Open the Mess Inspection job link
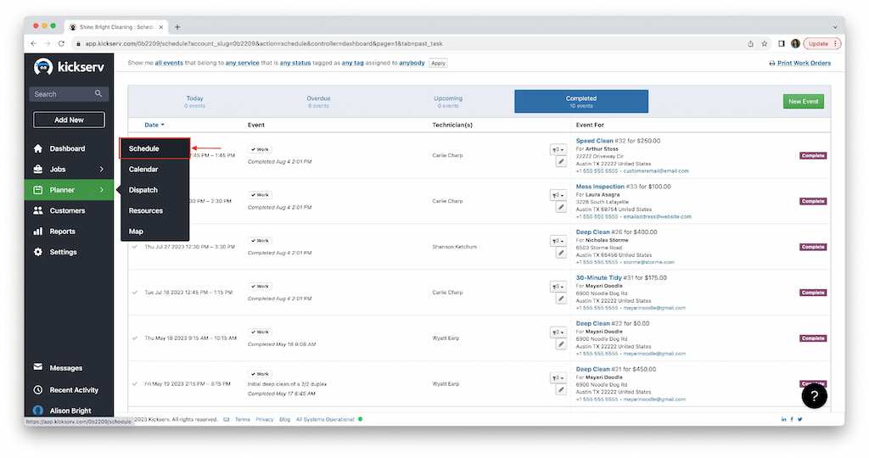 click(x=600, y=187)
